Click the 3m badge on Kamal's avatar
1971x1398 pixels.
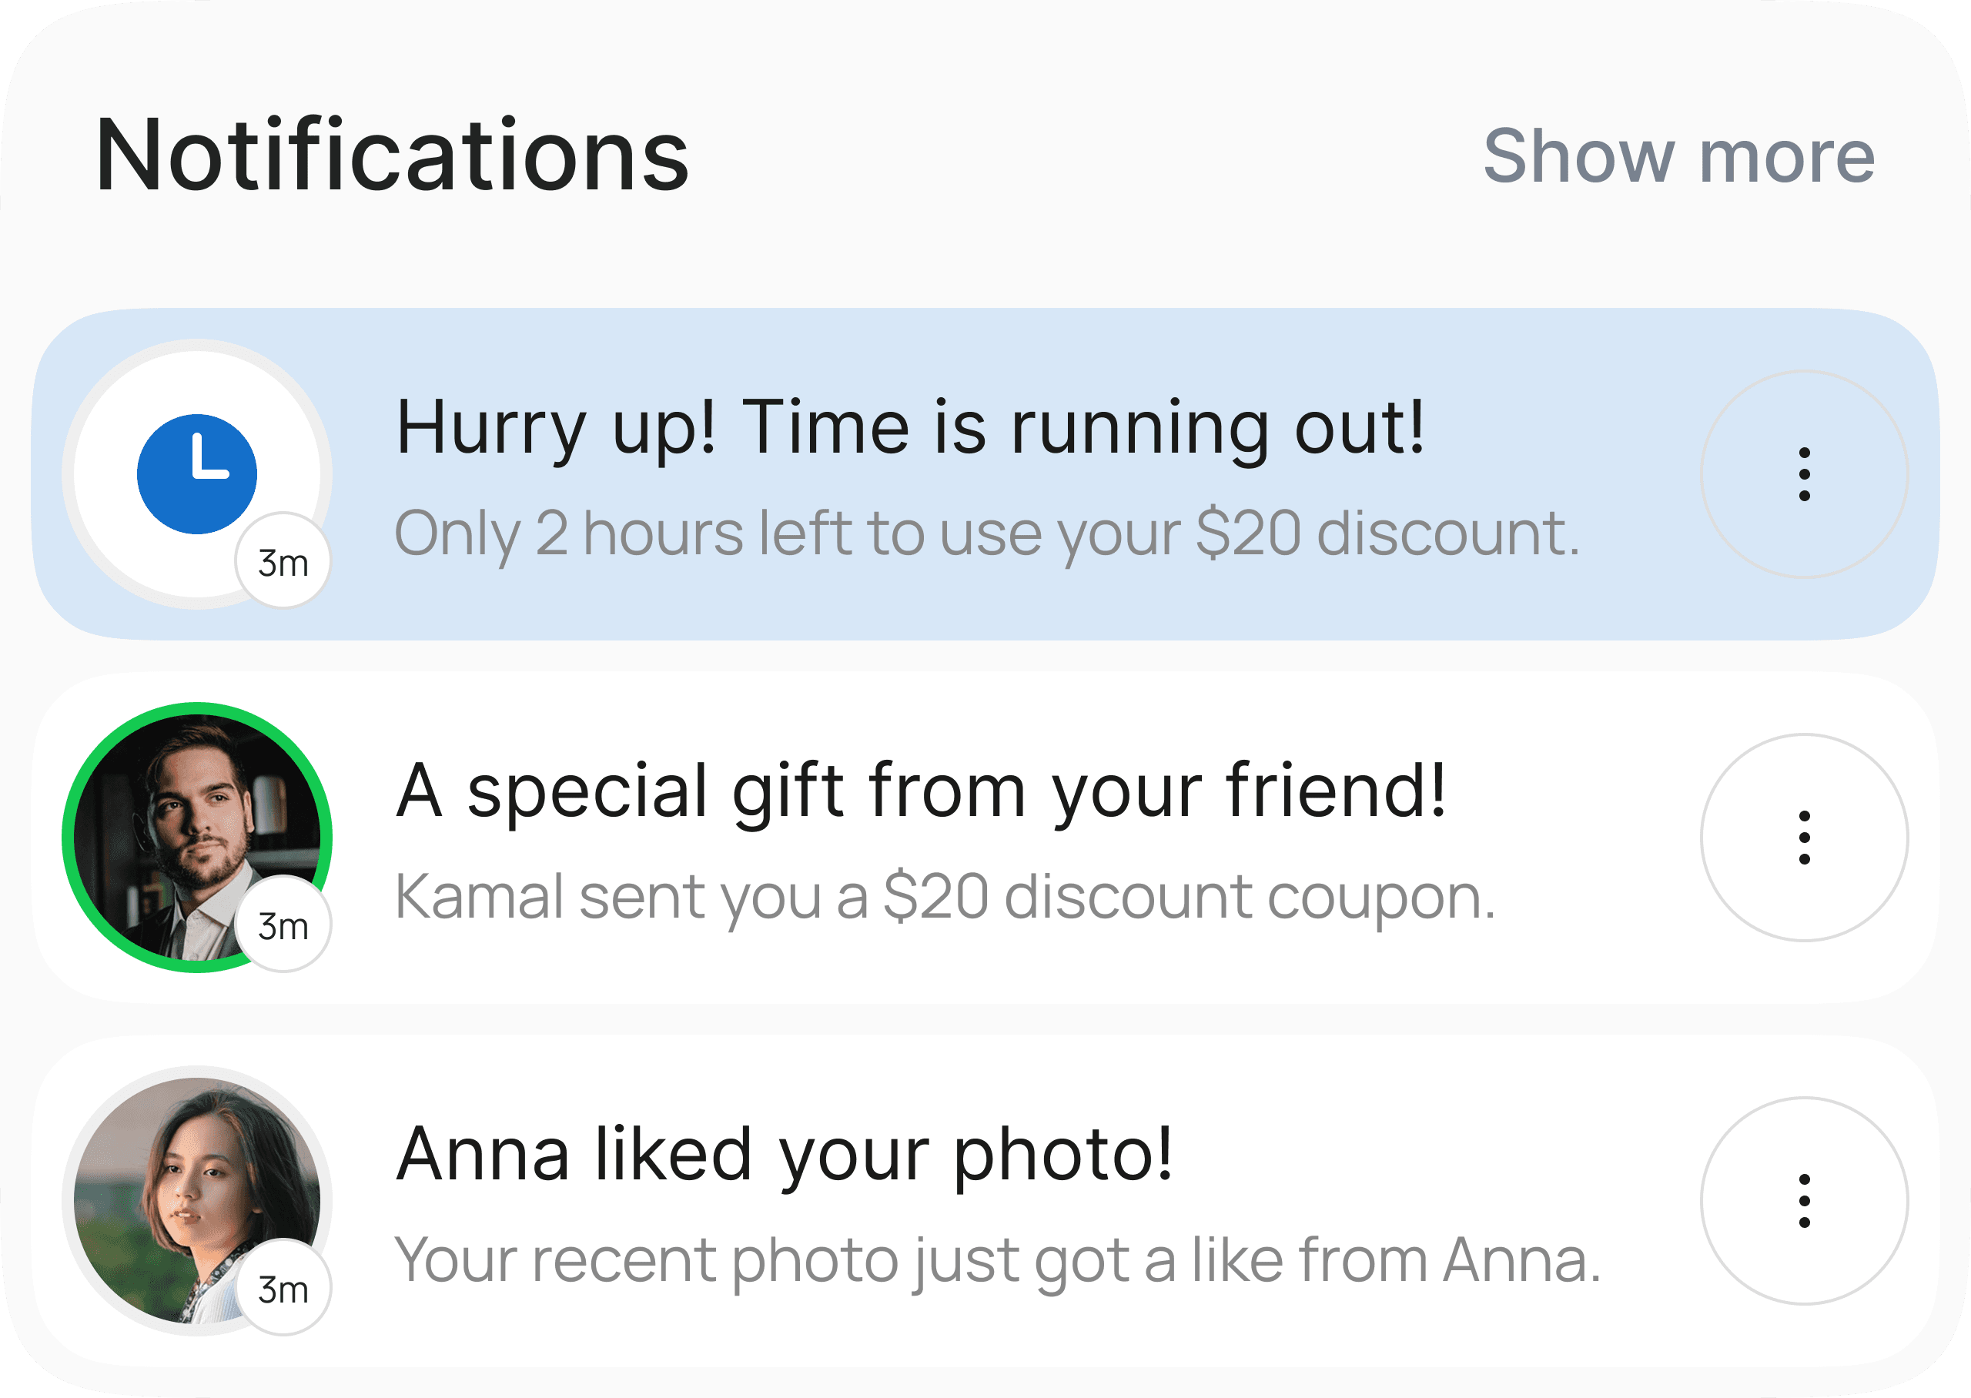(283, 926)
